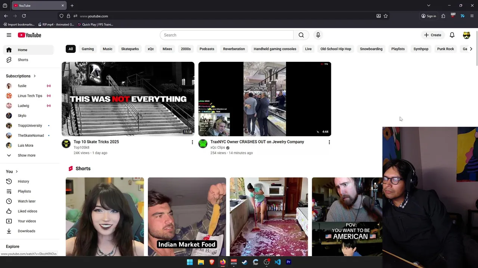This screenshot has height=268, width=478.
Task: Open Indian Market Food short
Action: [x=187, y=217]
